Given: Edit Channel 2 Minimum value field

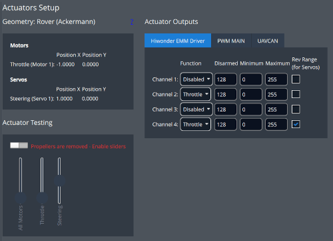Looking at the screenshot, I should point(251,94).
